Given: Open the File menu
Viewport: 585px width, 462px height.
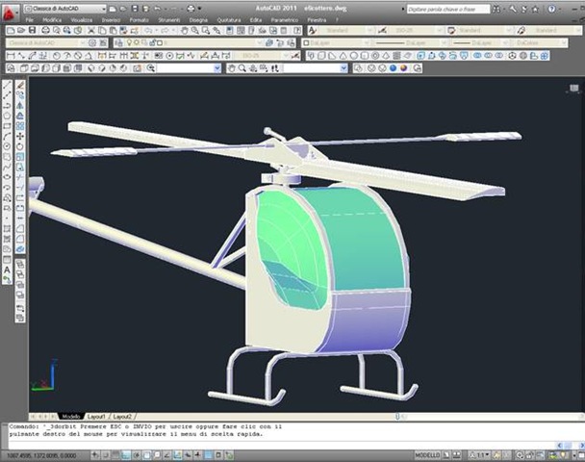Looking at the screenshot, I should pyautogui.click(x=30, y=19).
